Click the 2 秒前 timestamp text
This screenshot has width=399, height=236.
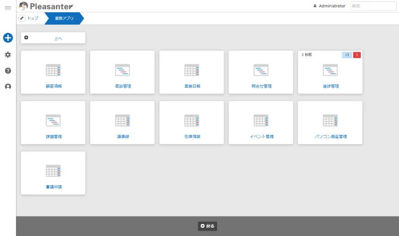click(307, 55)
